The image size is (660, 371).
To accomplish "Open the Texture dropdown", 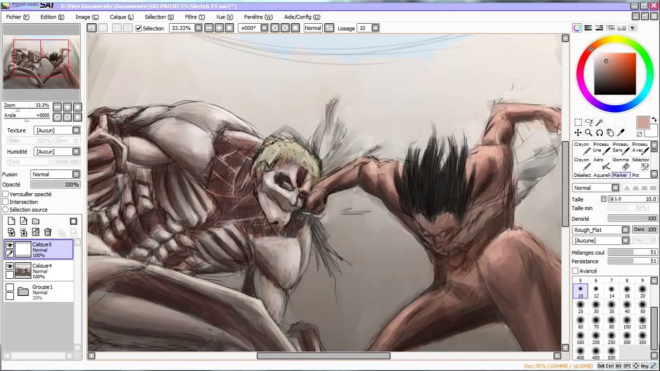I will 57,130.
